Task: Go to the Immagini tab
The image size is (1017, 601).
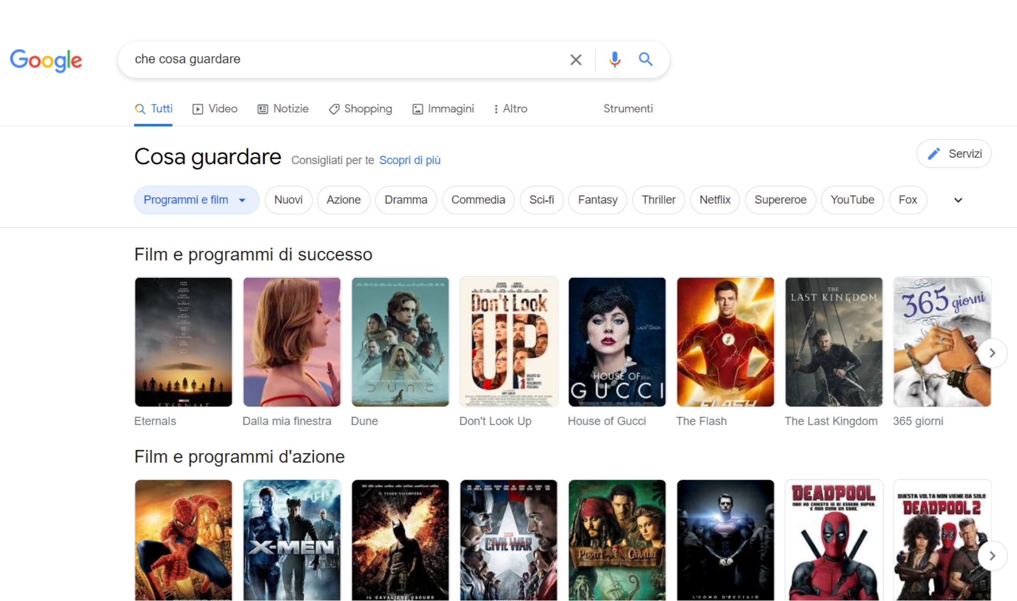Action: pyautogui.click(x=443, y=109)
